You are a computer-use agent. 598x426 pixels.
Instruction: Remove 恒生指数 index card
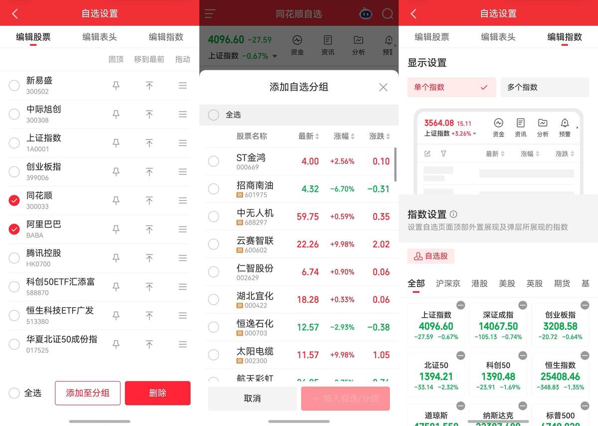[585, 355]
